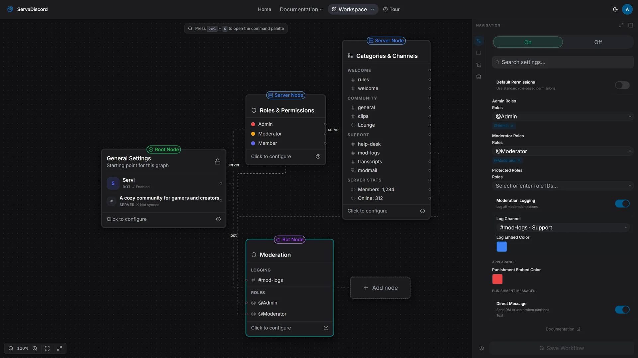Select the Off option
Viewport: 638px width, 358px height.
point(598,42)
